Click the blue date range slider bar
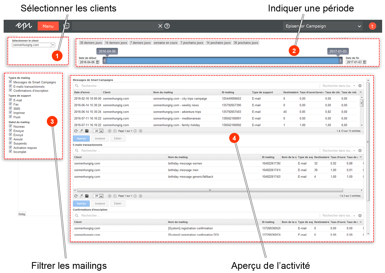Screen dimensions: 385x273 click(x=223, y=61)
